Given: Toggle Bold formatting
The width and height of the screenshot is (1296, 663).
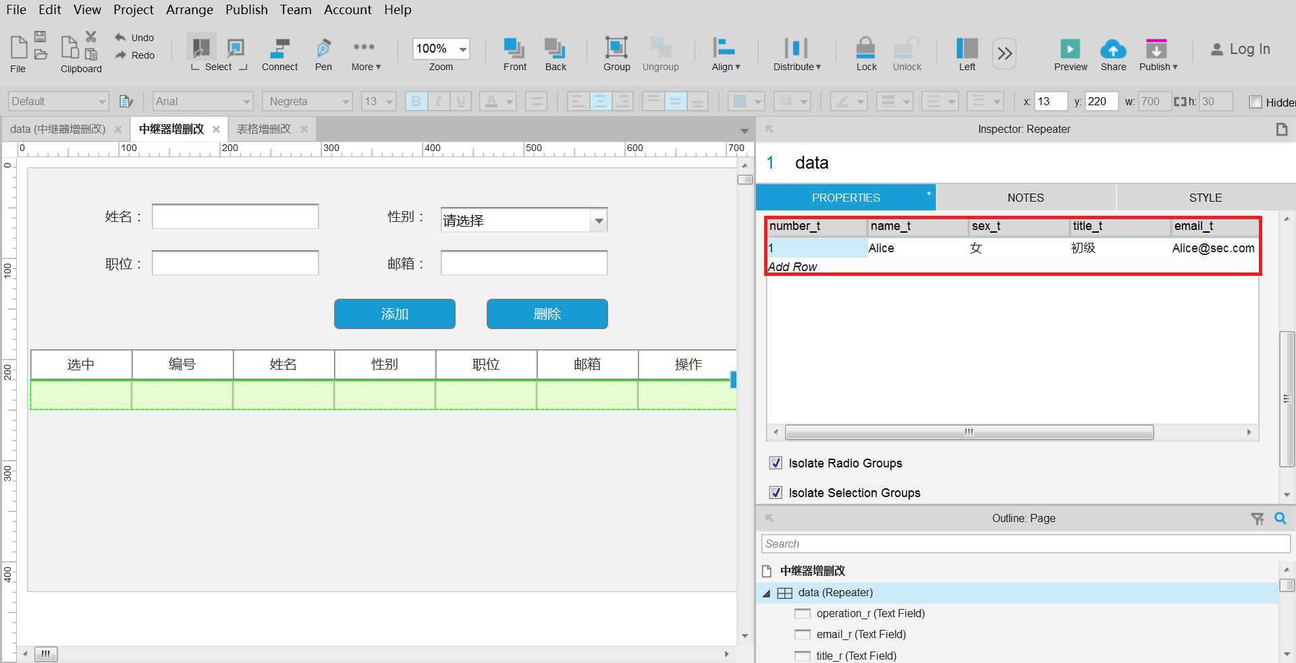Looking at the screenshot, I should pos(416,101).
